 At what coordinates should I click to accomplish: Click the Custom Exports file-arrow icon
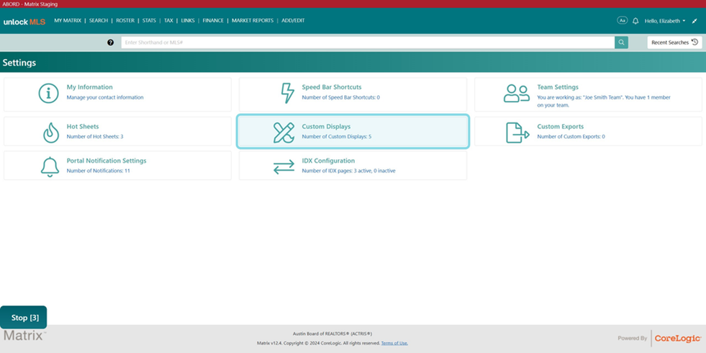[517, 133]
